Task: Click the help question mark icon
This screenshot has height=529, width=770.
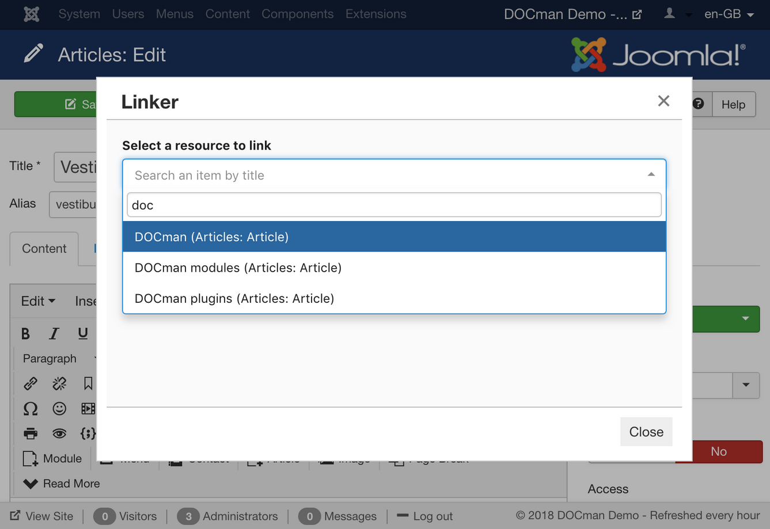Action: click(x=699, y=104)
